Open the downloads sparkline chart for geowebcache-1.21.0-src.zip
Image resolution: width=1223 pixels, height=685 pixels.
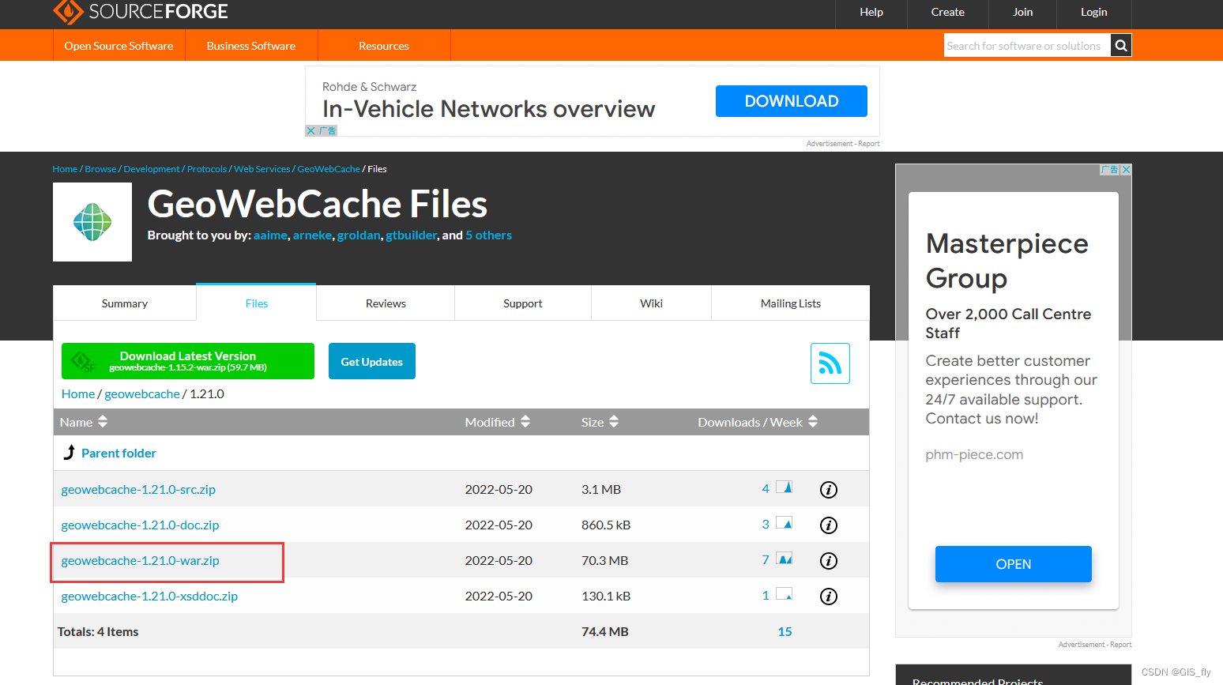coord(784,487)
